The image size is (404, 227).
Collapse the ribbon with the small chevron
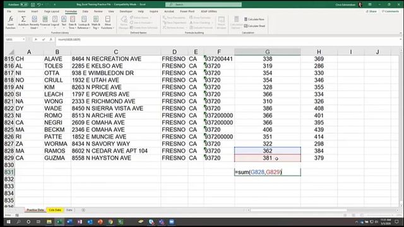pos(400,33)
